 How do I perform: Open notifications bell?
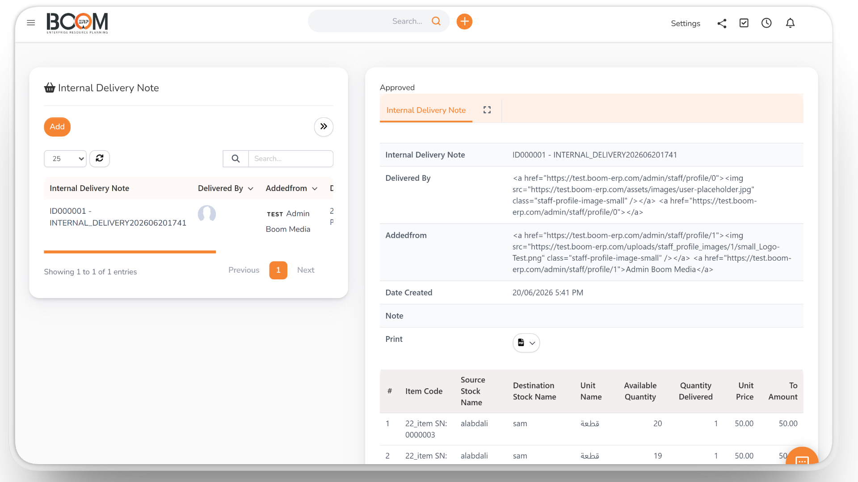pyautogui.click(x=790, y=23)
